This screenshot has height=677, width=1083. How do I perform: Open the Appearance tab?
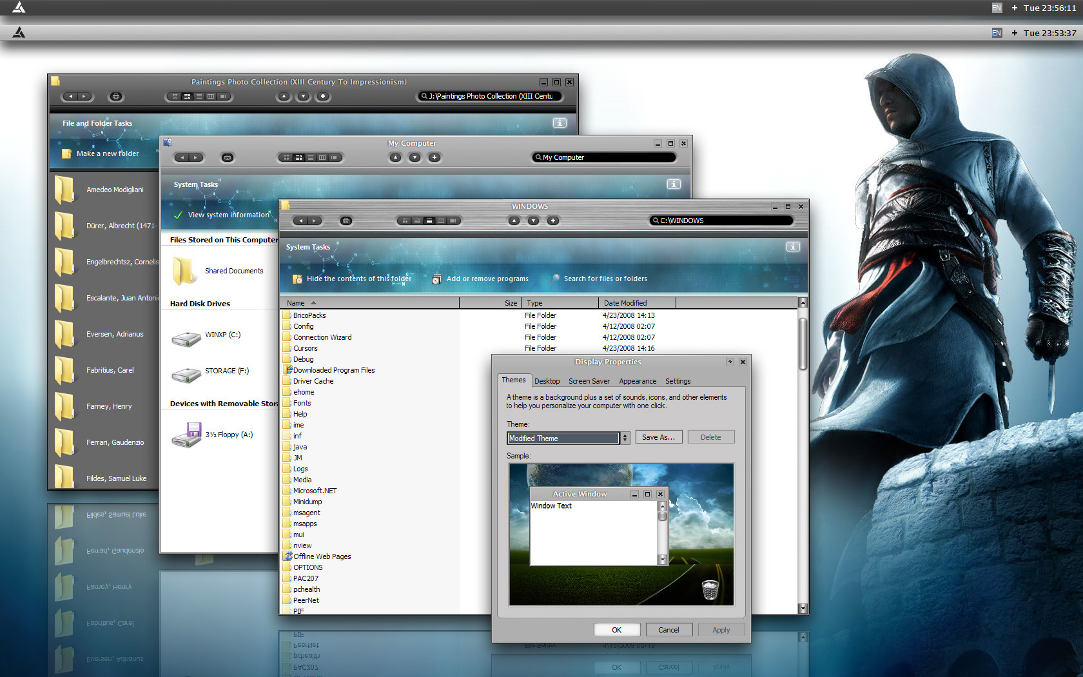click(638, 381)
